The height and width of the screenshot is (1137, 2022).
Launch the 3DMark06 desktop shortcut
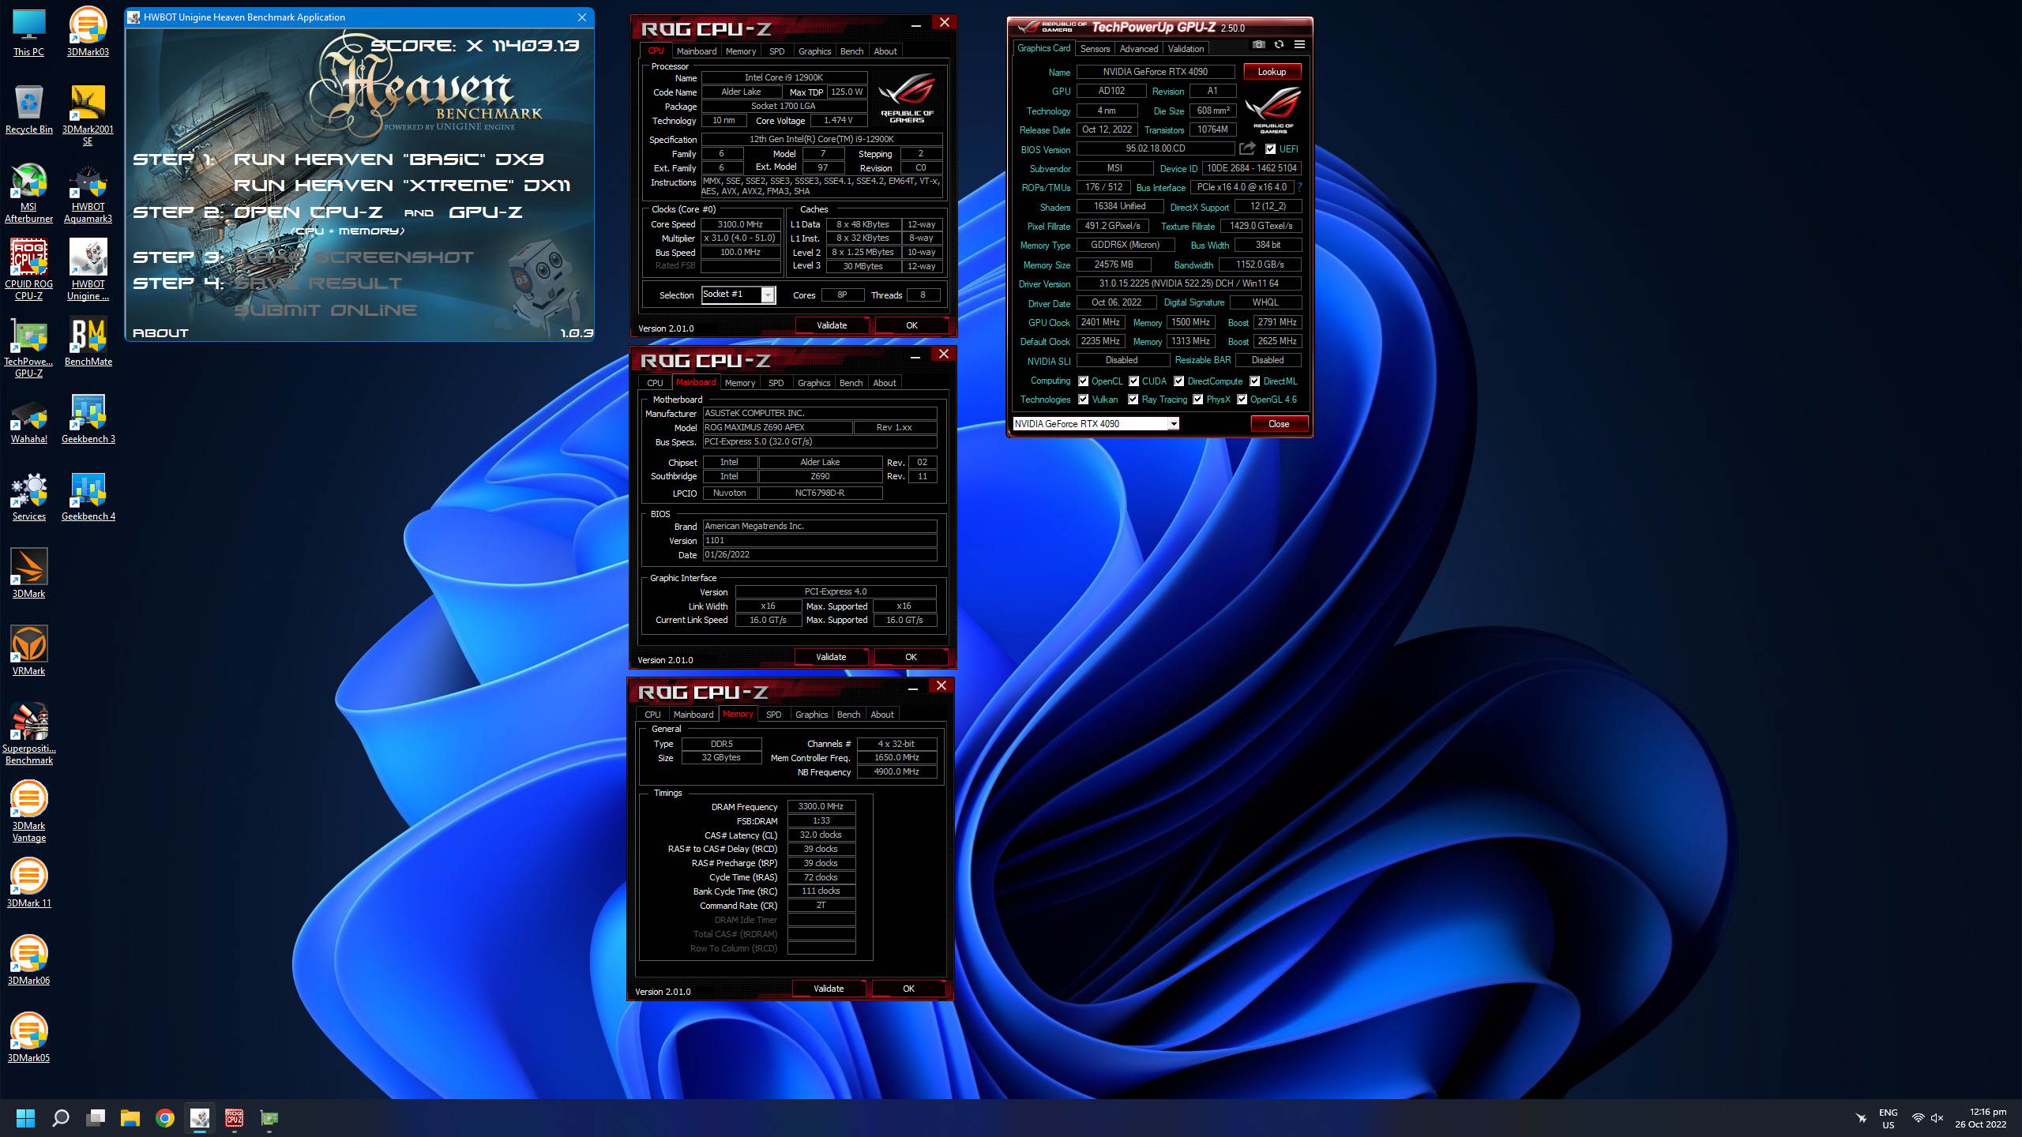point(28,960)
